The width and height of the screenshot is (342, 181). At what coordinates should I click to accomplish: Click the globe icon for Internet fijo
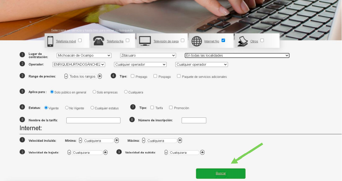[x=197, y=41]
